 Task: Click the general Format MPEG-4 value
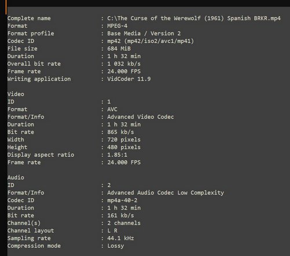click(118, 26)
